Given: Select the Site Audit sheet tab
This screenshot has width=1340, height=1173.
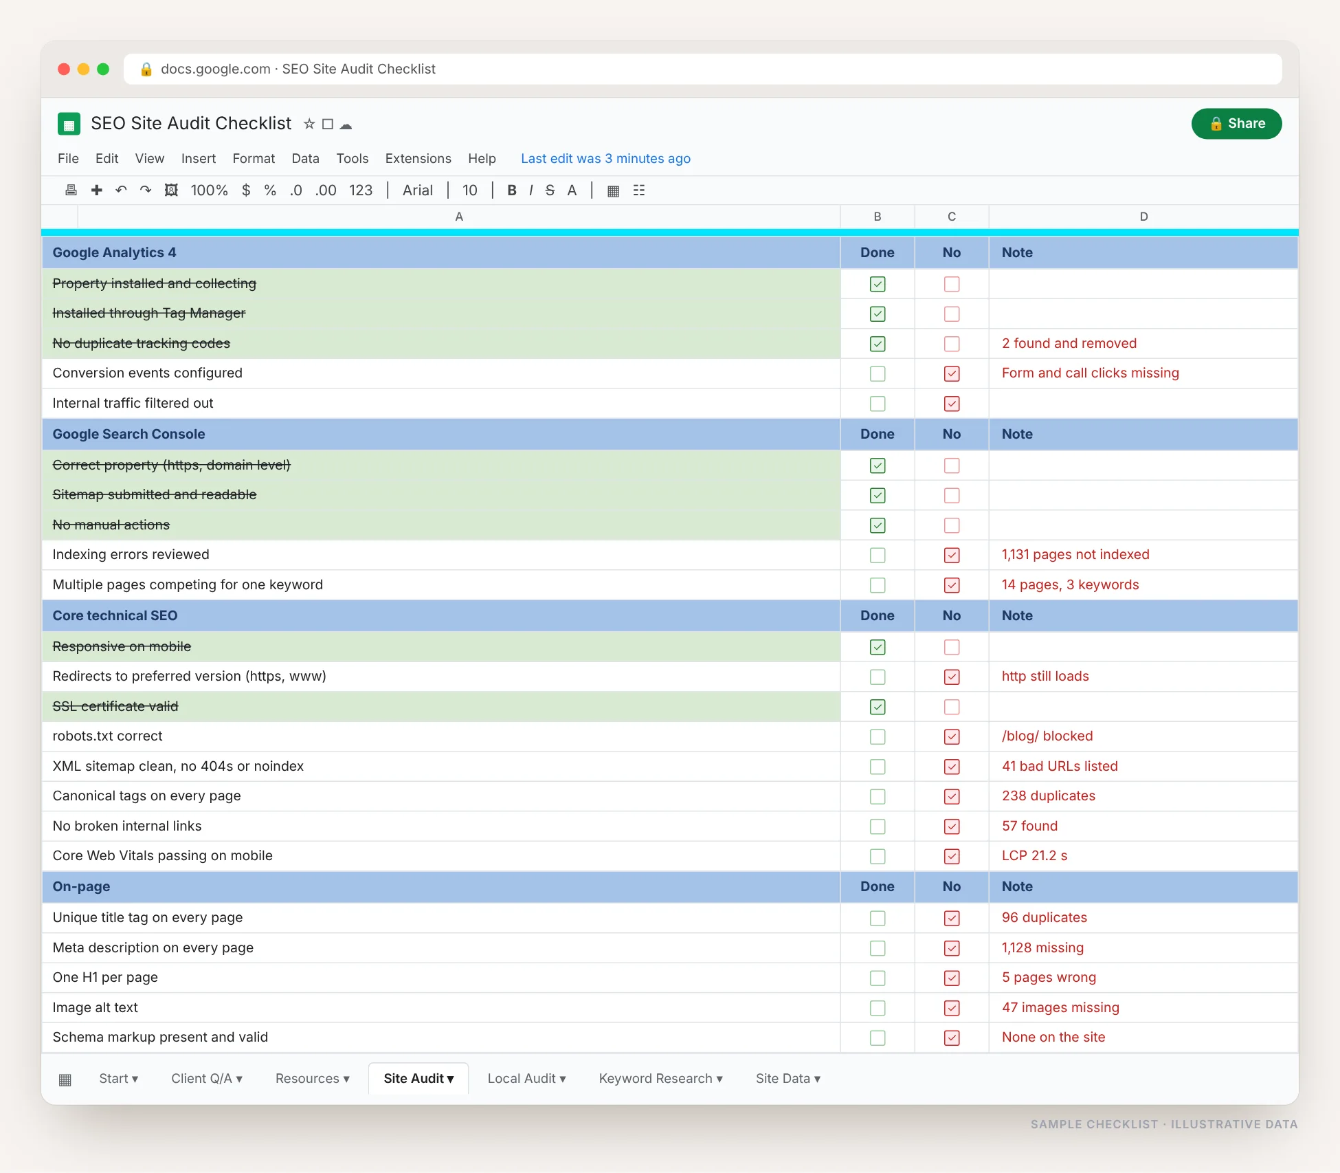Looking at the screenshot, I should 418,1079.
